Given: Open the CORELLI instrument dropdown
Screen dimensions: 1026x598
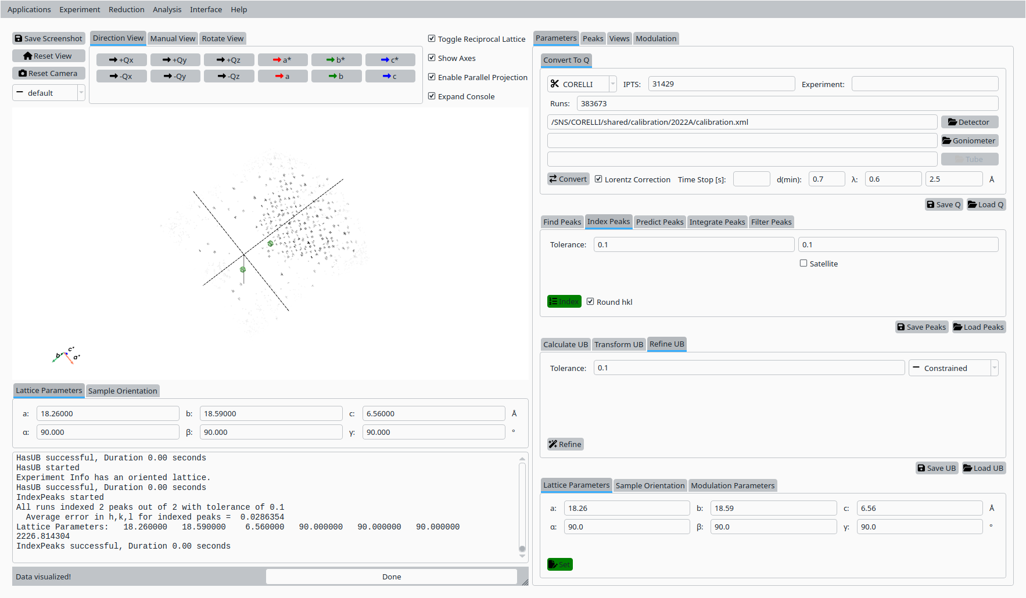Looking at the screenshot, I should [x=581, y=84].
